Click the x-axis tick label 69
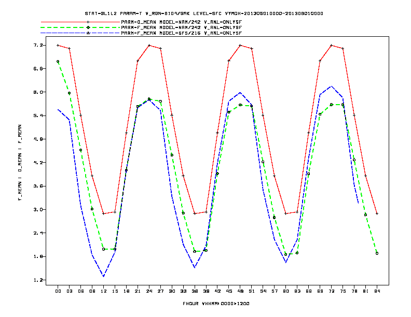 click(x=320, y=291)
